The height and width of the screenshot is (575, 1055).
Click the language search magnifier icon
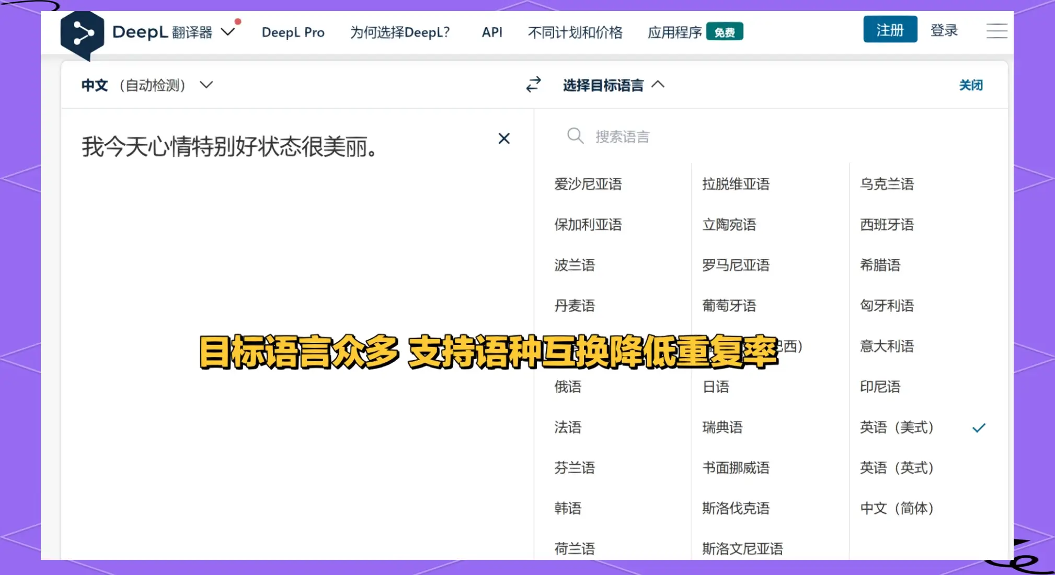pos(575,136)
